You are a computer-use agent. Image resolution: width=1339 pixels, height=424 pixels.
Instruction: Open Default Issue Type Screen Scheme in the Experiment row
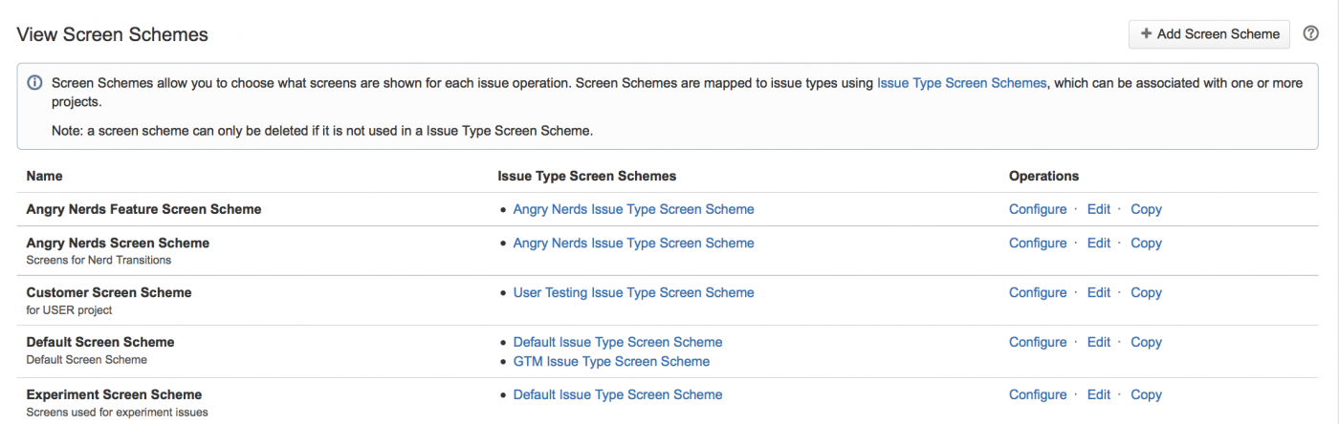pyautogui.click(x=617, y=394)
